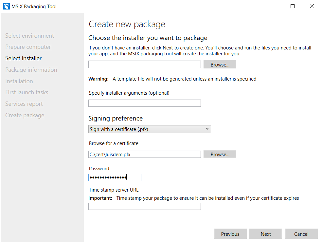The height and width of the screenshot is (243, 322).
Task: Open the Prepare computer step
Action: tap(28, 47)
